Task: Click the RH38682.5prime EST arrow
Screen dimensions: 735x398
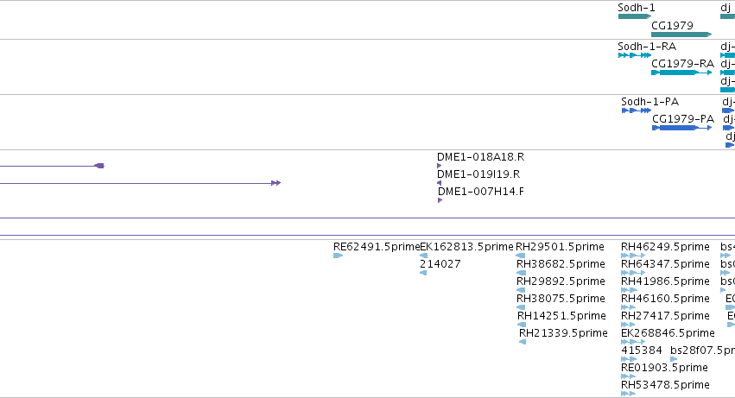Action: click(521, 273)
